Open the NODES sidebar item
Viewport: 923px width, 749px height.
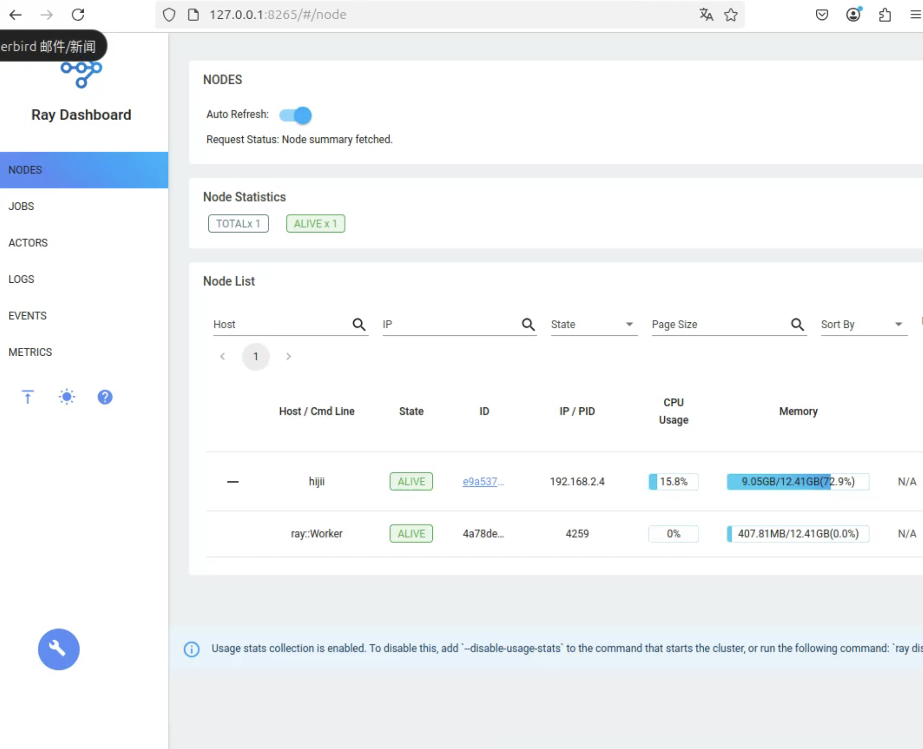[84, 170]
